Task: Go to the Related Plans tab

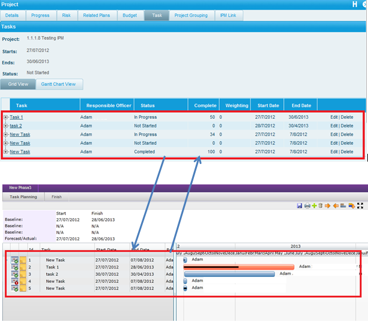Action: tap(97, 16)
